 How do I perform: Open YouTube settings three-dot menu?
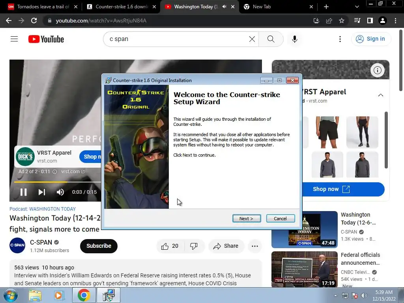340,39
